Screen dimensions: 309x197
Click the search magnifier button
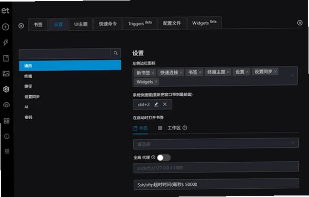(x=116, y=53)
